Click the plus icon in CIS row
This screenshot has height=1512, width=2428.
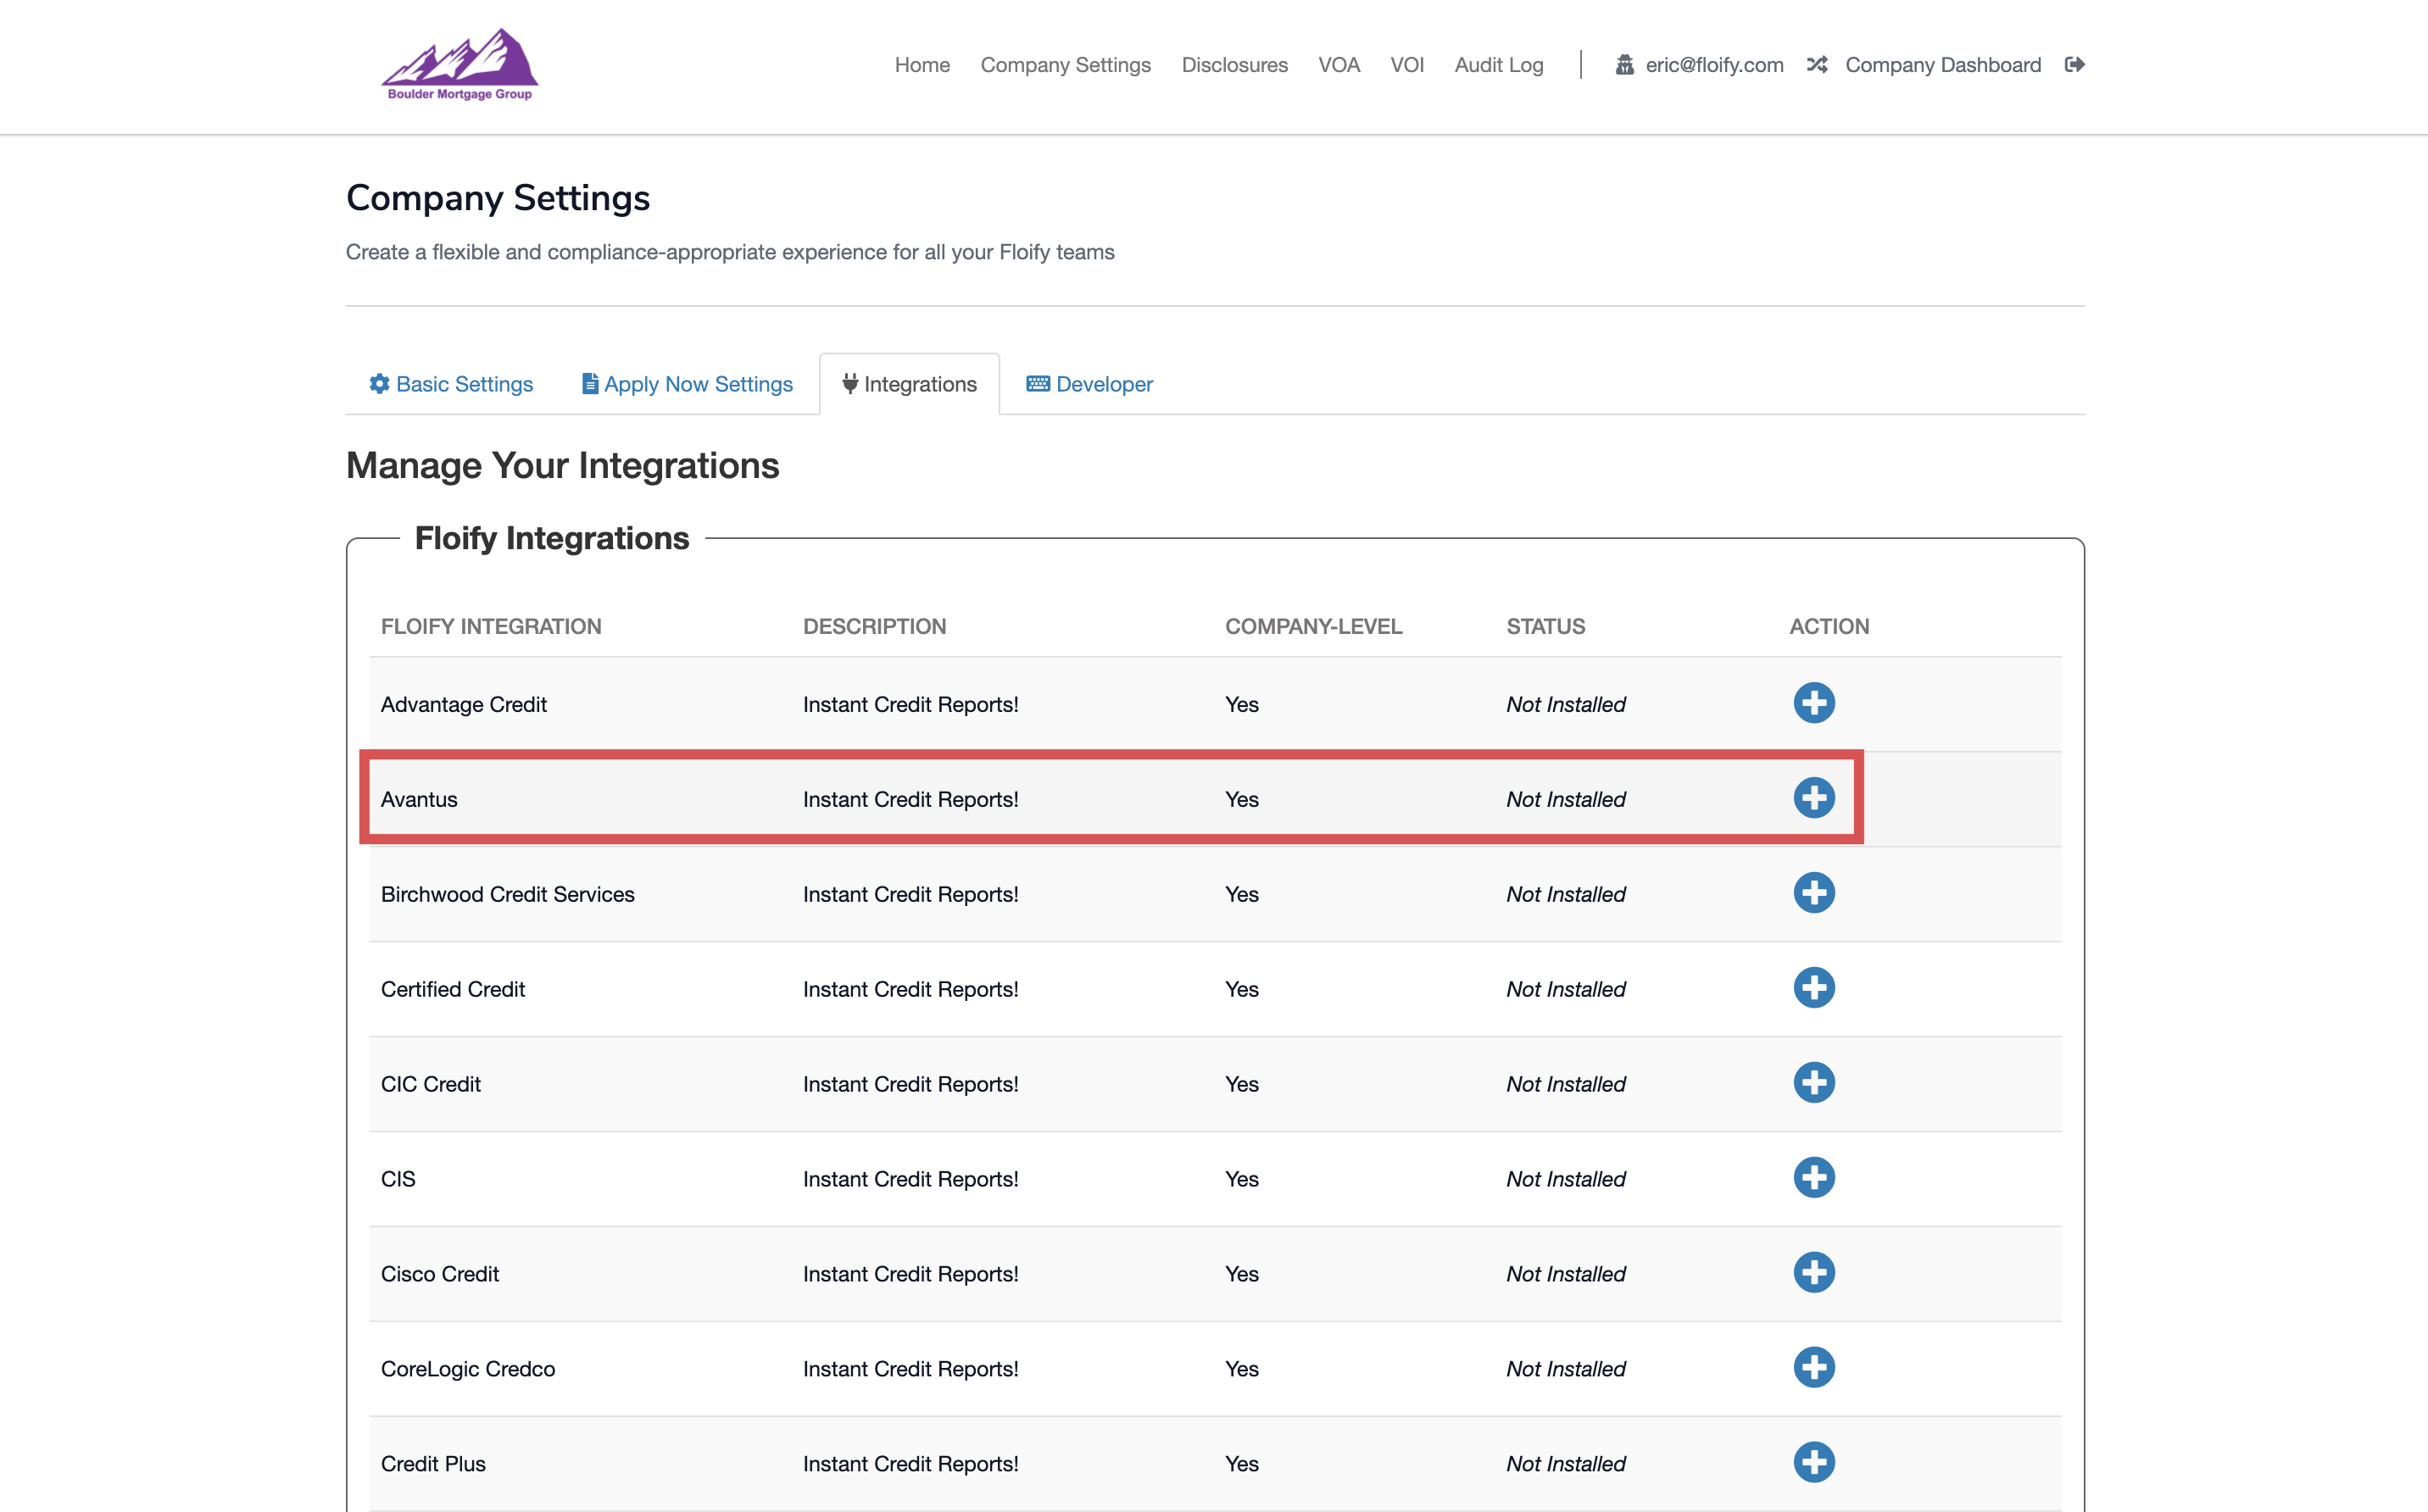[x=1813, y=1178]
